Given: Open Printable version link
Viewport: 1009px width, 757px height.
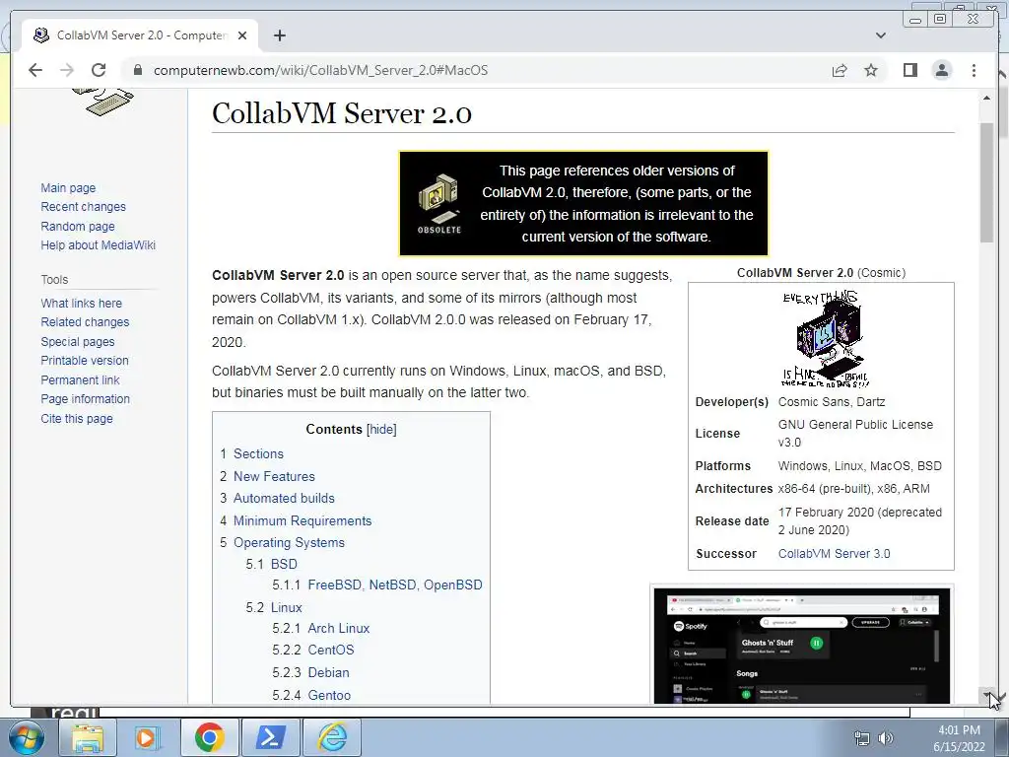Looking at the screenshot, I should 85,361.
